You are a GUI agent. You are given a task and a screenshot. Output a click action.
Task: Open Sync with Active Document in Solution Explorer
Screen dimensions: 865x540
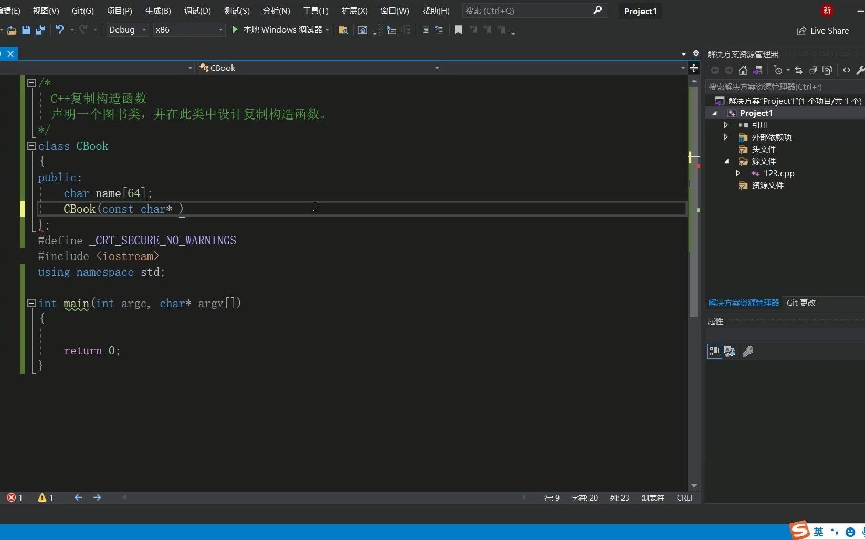[x=798, y=70]
